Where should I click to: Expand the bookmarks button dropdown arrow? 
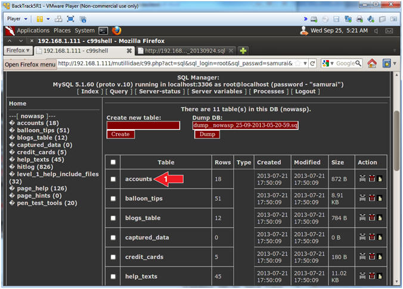click(395, 64)
